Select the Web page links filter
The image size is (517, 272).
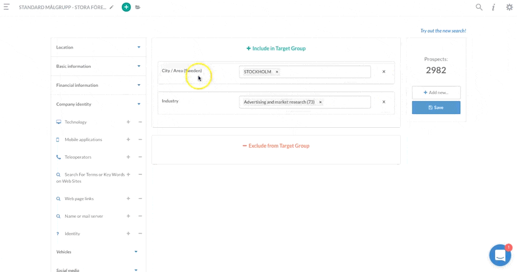pyautogui.click(x=79, y=199)
